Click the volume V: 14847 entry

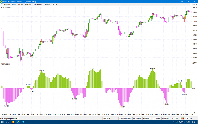pos(175,118)
